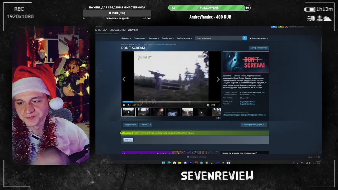Viewport: 338px width, 190px height.
Task: Play the Don't Scream trailer video
Action: [x=124, y=105]
